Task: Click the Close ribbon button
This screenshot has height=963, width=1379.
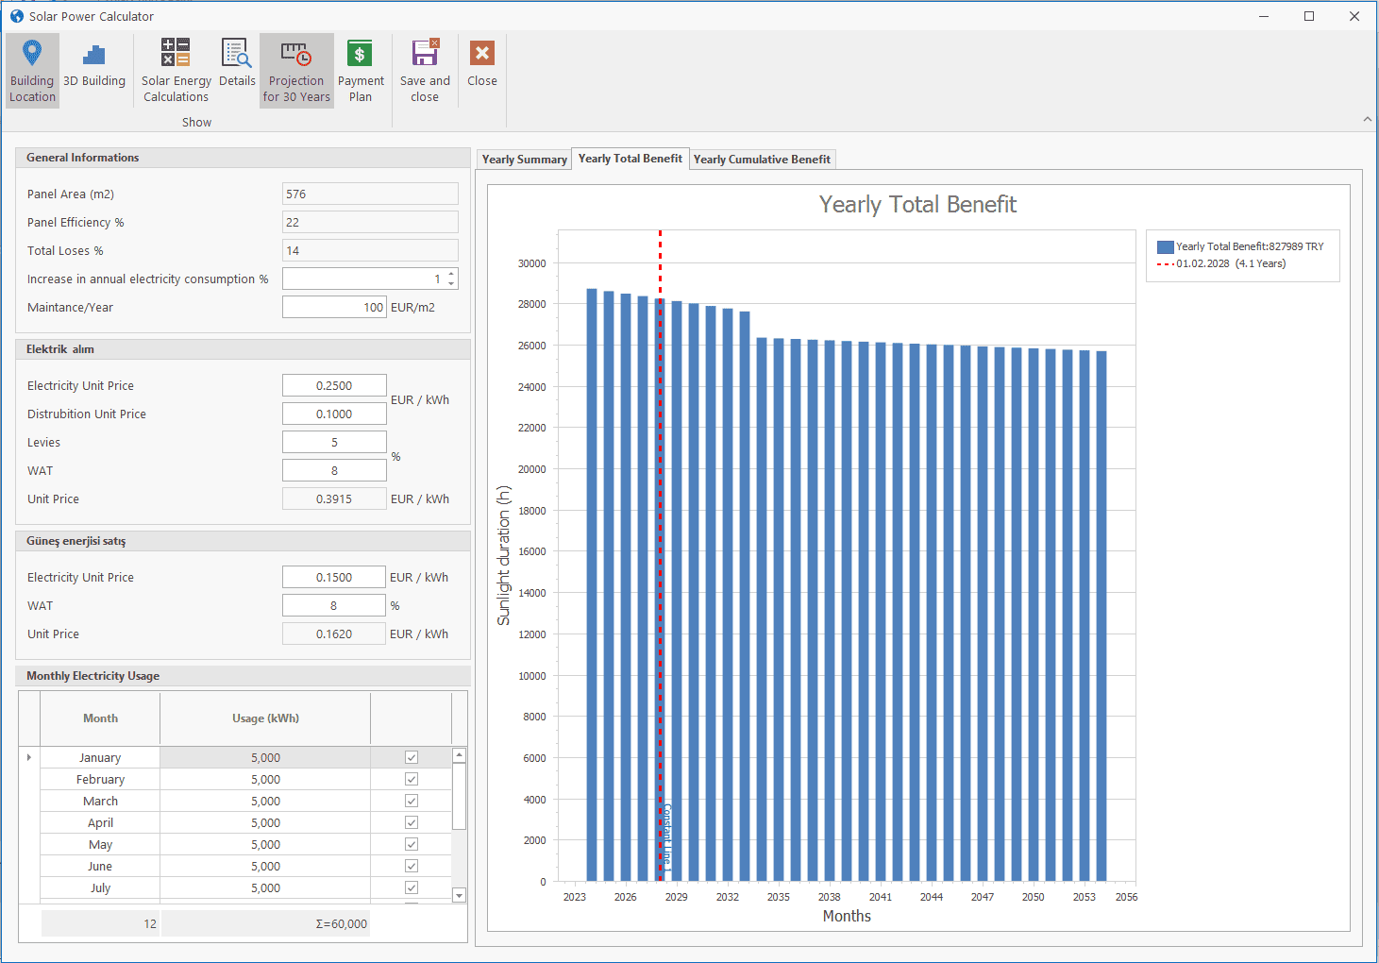Action: [x=481, y=66]
